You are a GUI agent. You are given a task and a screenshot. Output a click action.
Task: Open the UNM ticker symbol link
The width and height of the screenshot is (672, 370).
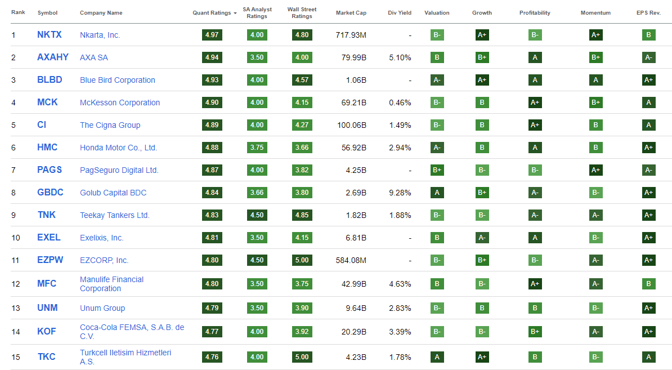click(x=47, y=308)
